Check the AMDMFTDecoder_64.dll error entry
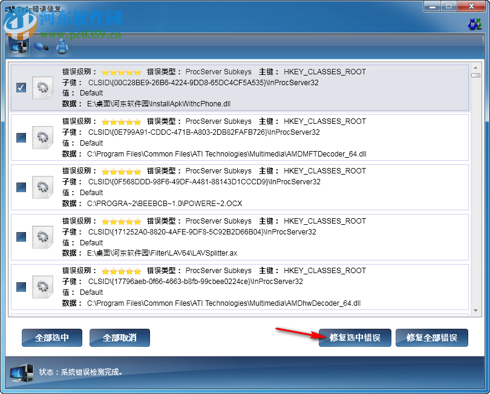 [21, 137]
